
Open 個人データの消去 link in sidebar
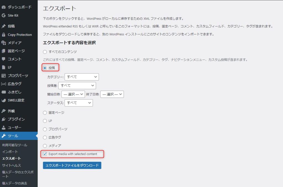click(15, 183)
